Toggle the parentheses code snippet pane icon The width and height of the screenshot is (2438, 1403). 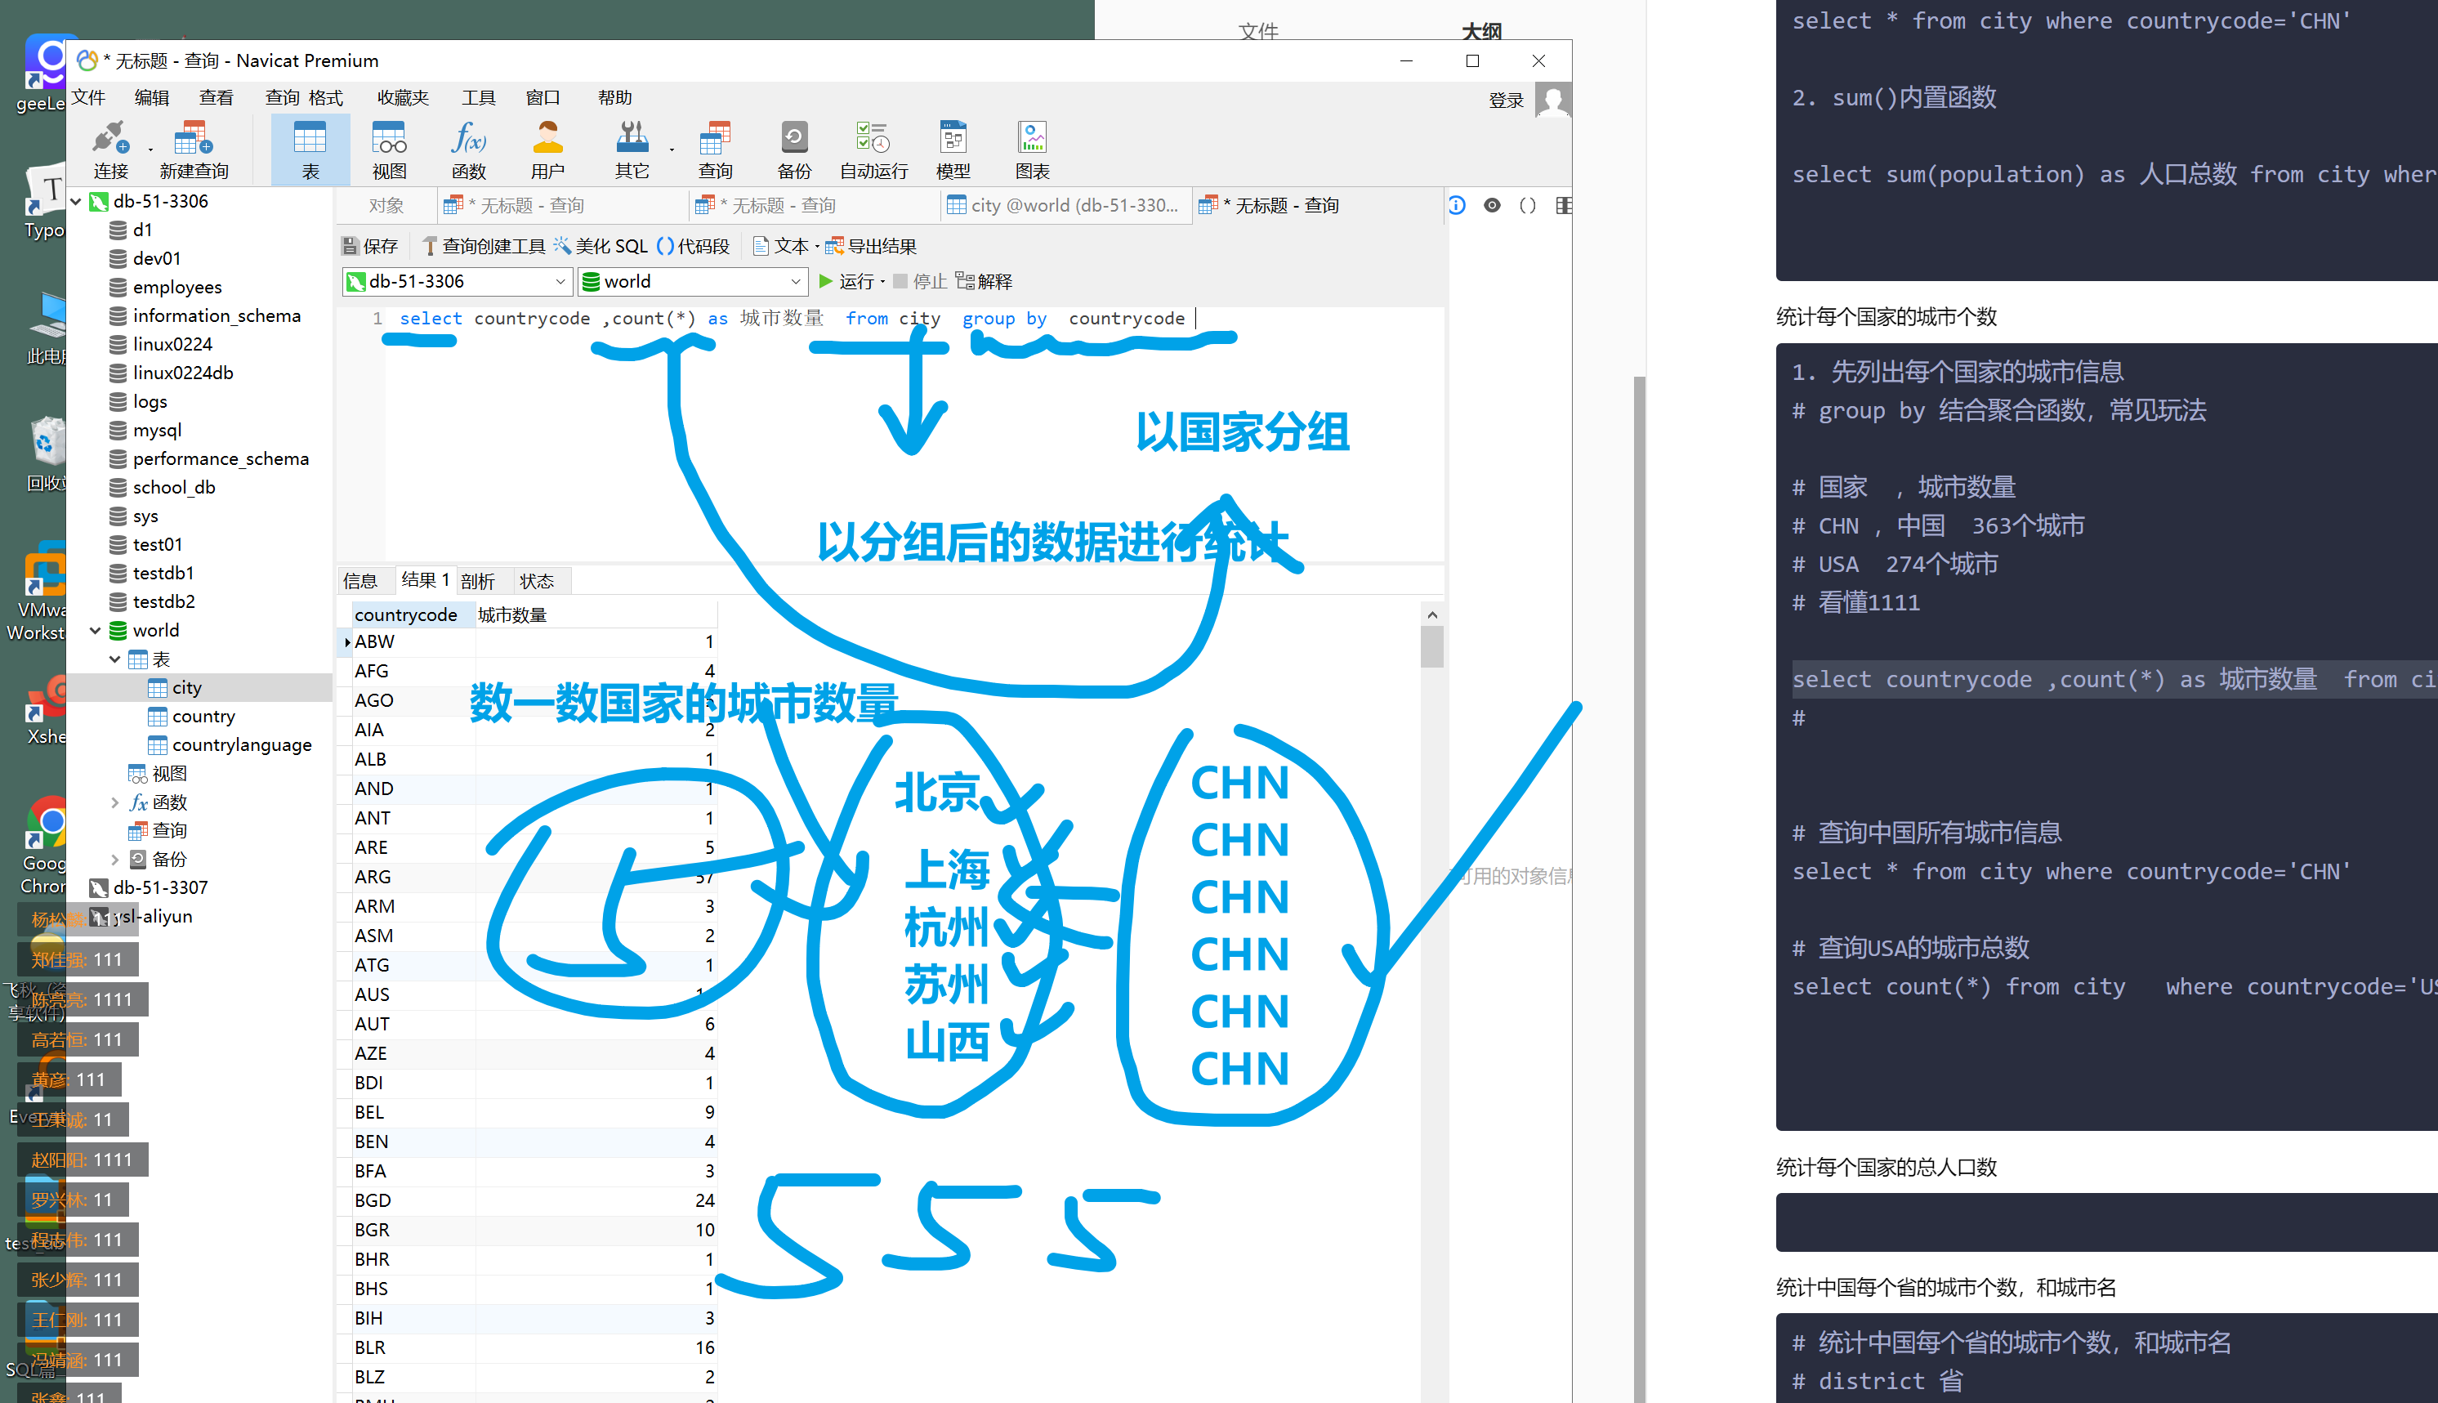pyautogui.click(x=1527, y=205)
